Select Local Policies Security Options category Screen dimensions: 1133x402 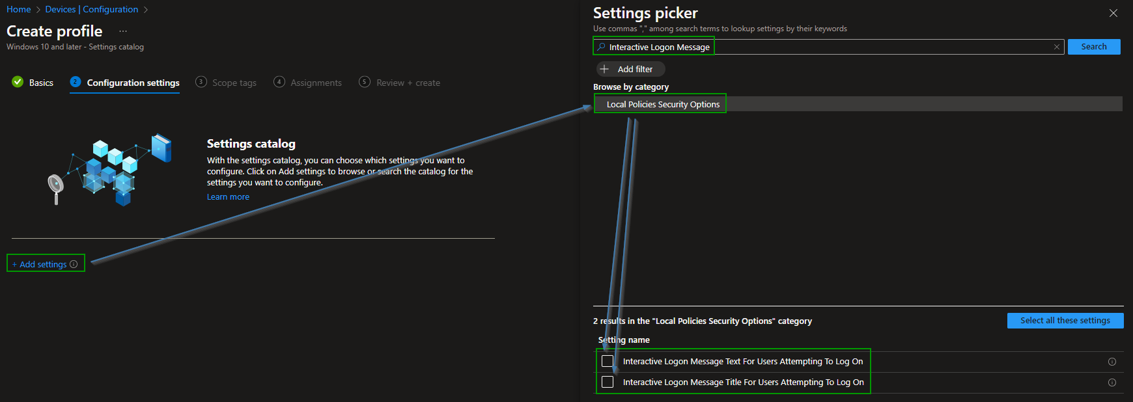[x=663, y=104]
